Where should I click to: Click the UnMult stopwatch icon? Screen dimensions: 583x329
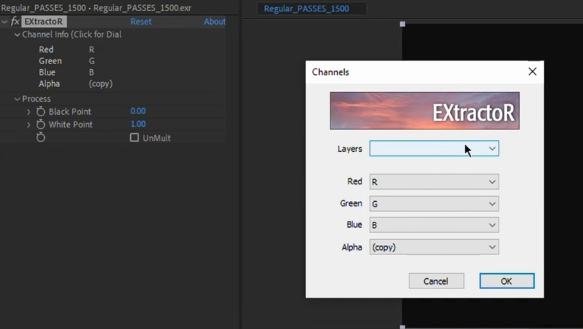[x=40, y=138]
